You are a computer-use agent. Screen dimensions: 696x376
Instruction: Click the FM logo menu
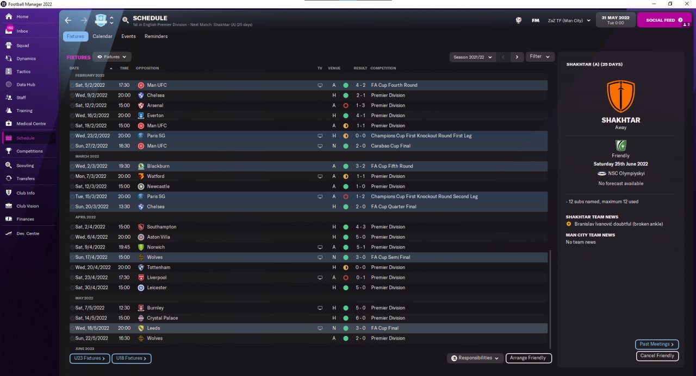[x=536, y=21]
